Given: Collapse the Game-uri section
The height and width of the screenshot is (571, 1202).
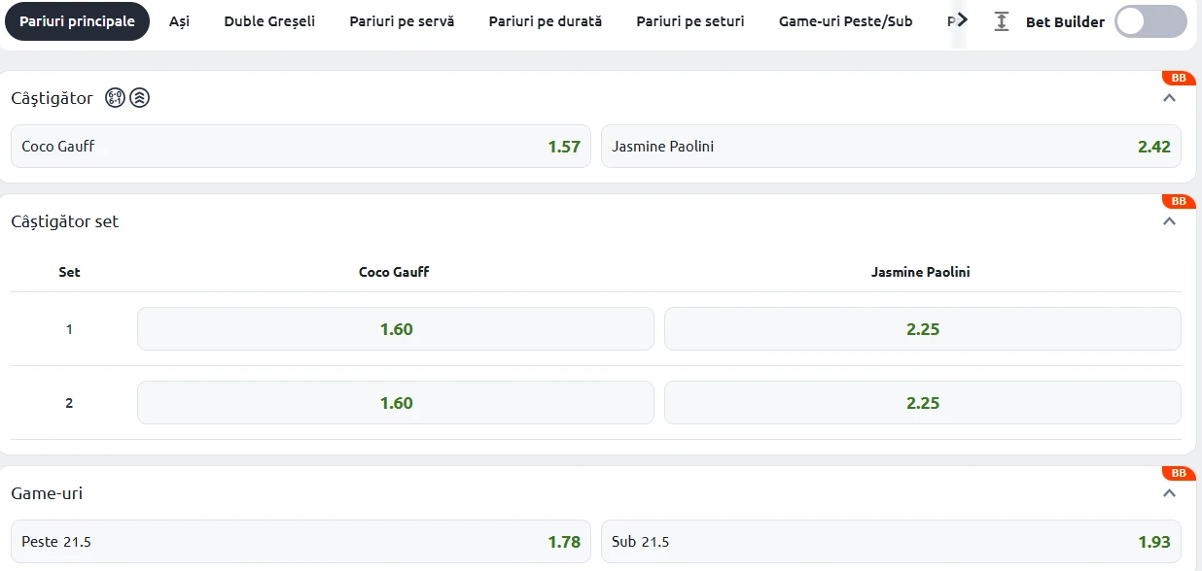Looking at the screenshot, I should (x=1170, y=492).
